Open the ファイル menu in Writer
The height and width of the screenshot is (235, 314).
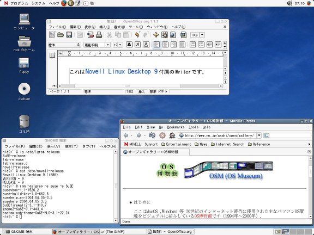(57, 27)
